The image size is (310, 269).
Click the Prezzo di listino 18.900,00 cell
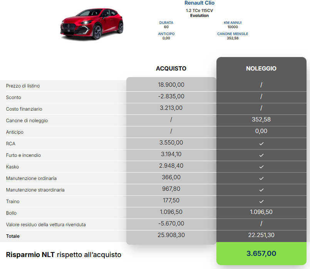coord(171,85)
